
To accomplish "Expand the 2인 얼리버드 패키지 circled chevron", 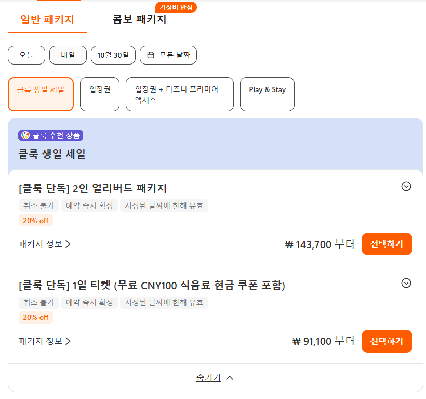I will [406, 186].
